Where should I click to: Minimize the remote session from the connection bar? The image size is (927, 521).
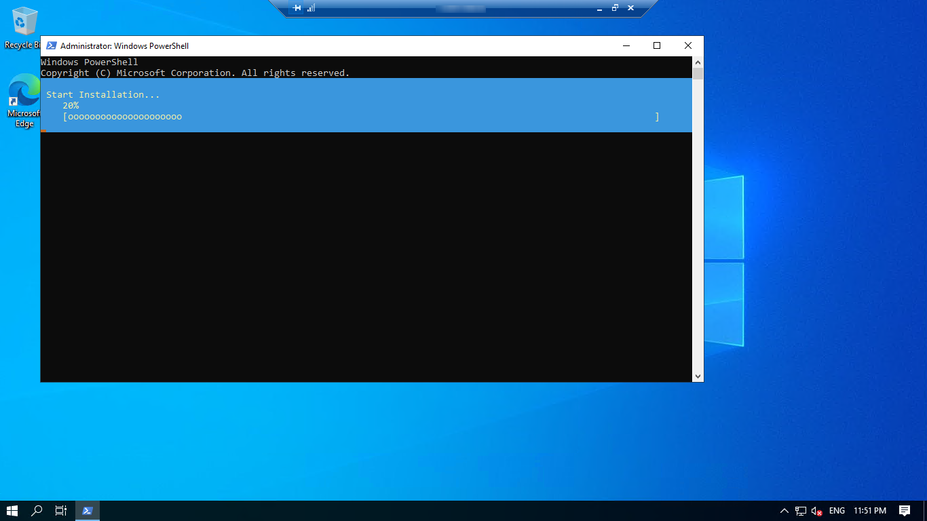click(x=599, y=8)
